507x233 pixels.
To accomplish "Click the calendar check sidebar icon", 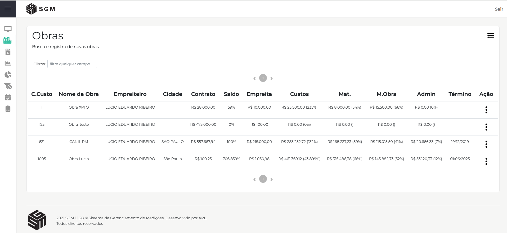I will (x=8, y=97).
